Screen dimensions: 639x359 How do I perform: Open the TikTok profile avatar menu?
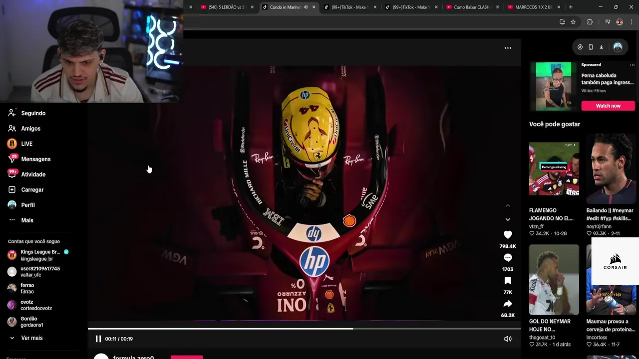[x=618, y=47]
